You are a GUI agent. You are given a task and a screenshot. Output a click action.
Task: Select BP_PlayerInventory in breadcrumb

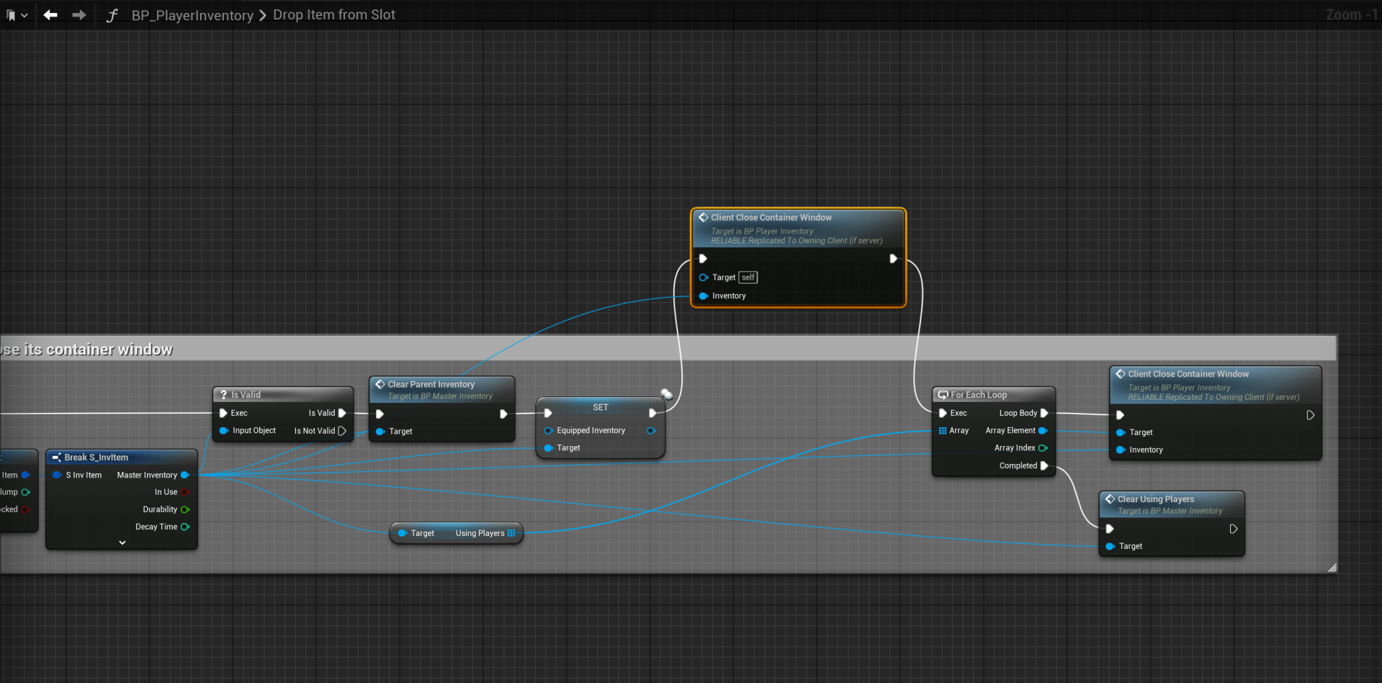point(192,15)
